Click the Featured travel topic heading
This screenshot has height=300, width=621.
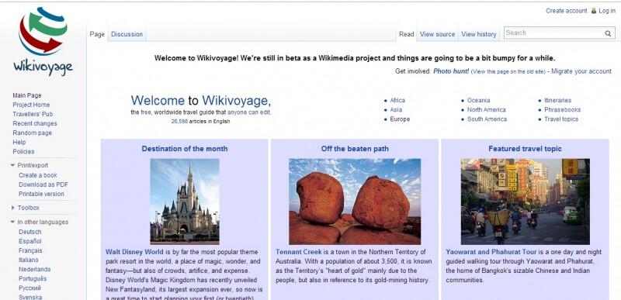coord(525,149)
